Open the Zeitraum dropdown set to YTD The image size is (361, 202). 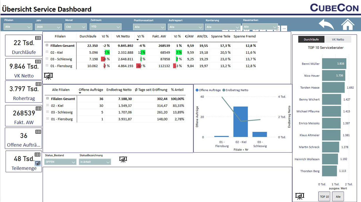(x=105, y=27)
